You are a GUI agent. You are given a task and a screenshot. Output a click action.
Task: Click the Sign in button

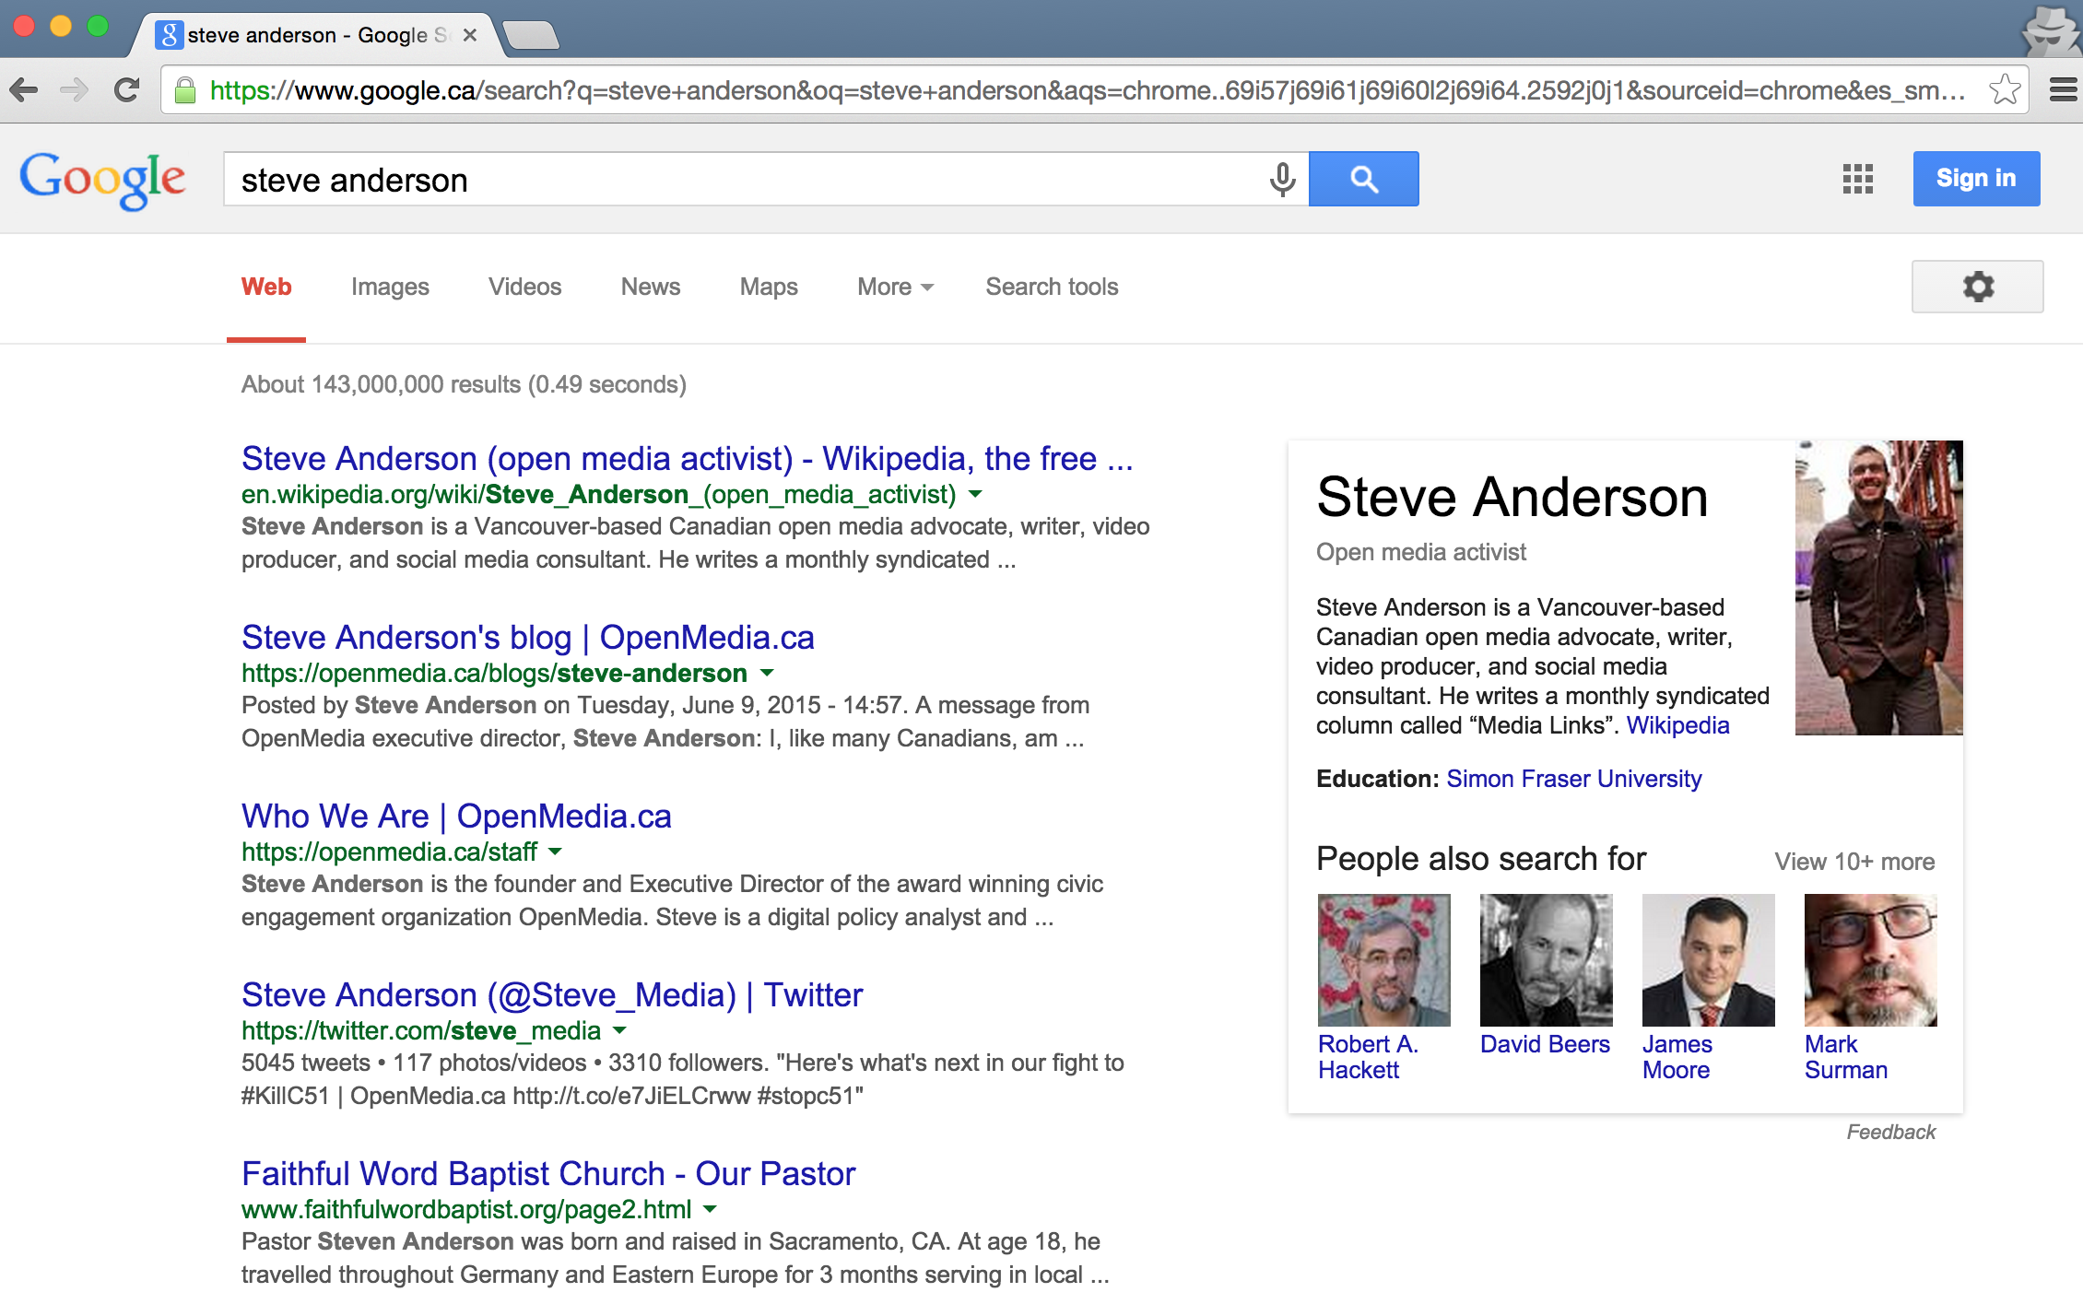pos(1976,178)
